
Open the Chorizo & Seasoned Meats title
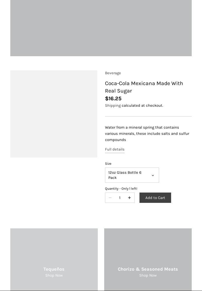tap(148, 269)
